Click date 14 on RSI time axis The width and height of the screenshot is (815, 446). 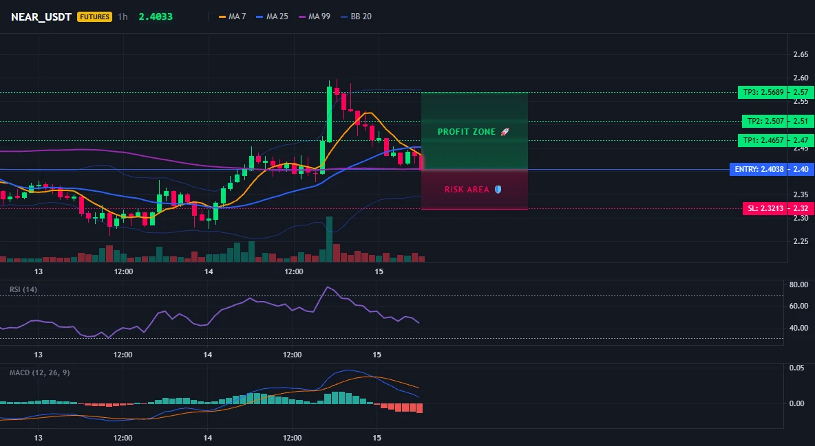click(207, 355)
